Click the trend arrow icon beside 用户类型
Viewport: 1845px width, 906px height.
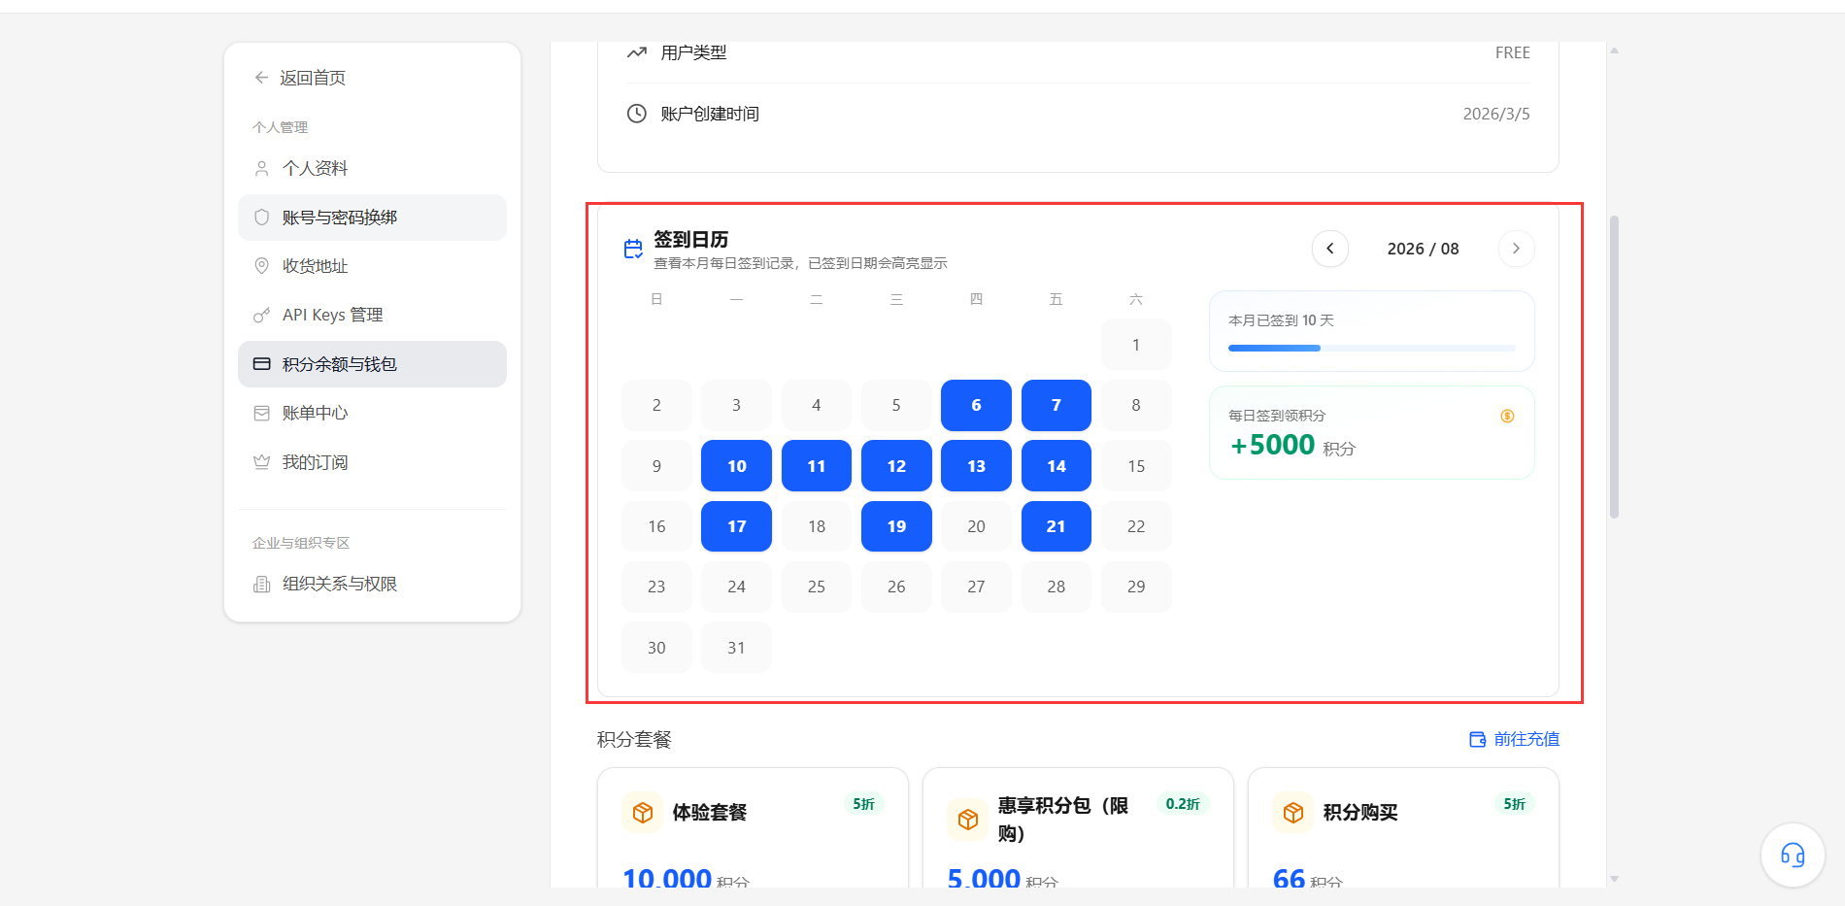637,52
